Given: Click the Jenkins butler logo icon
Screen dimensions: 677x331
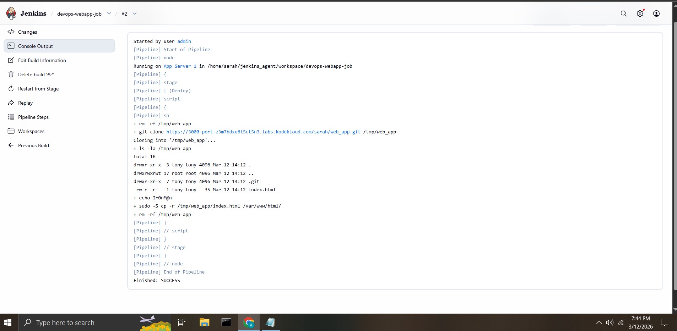Looking at the screenshot, I should (x=11, y=13).
